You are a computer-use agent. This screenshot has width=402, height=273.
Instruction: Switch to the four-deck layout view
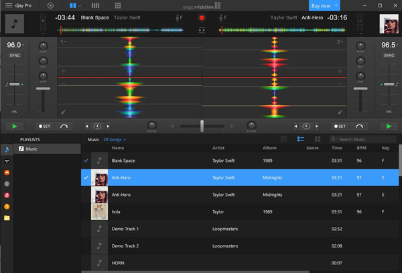coord(95,5)
